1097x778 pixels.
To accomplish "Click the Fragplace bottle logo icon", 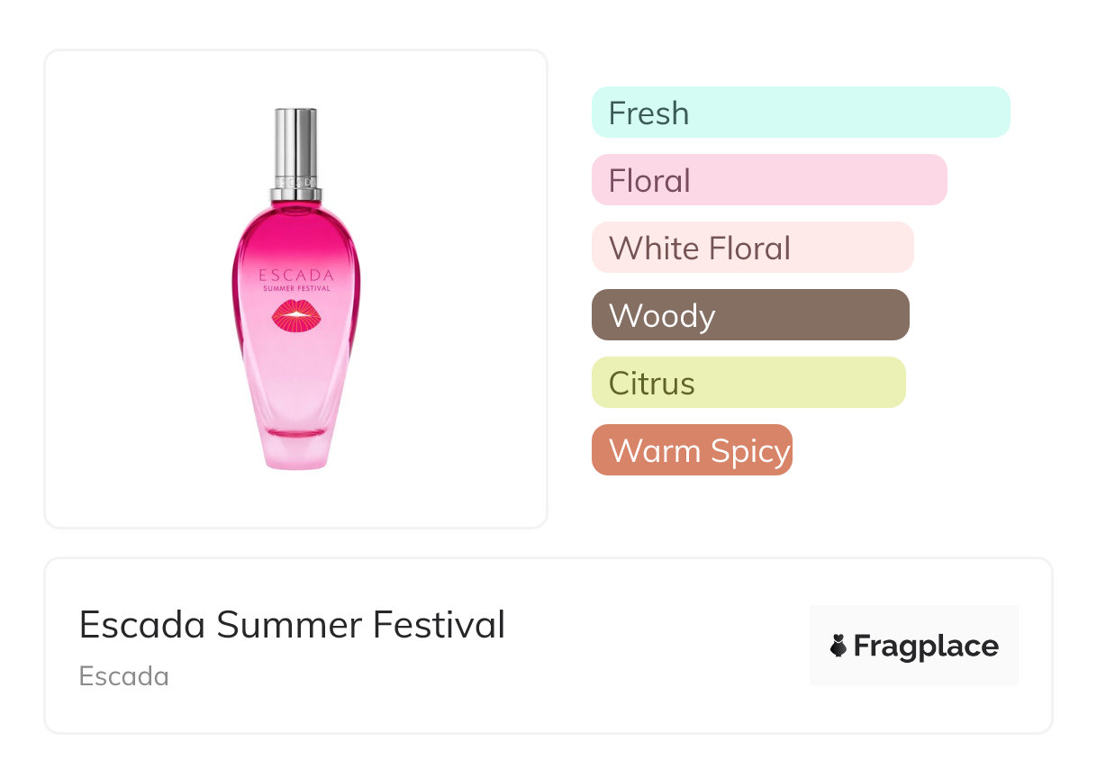I will click(839, 646).
